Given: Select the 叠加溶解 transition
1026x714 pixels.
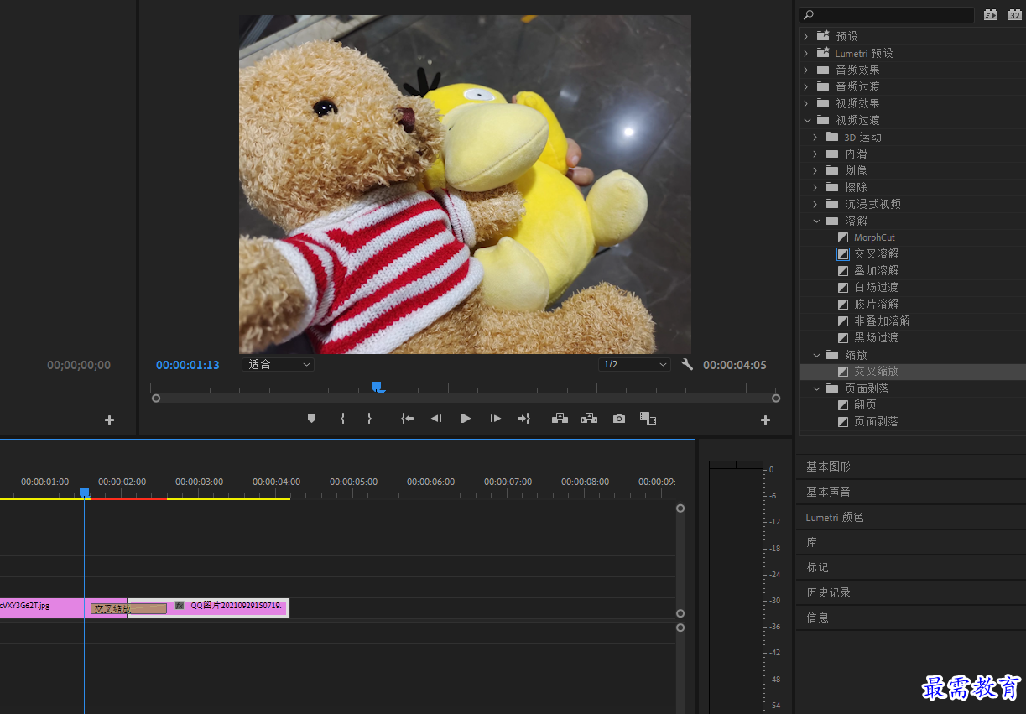Looking at the screenshot, I should pyautogui.click(x=876, y=270).
